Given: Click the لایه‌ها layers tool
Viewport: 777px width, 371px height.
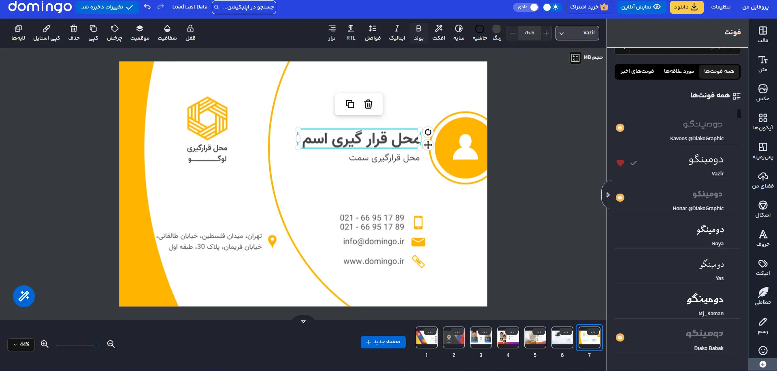Looking at the screenshot, I should 18,33.
